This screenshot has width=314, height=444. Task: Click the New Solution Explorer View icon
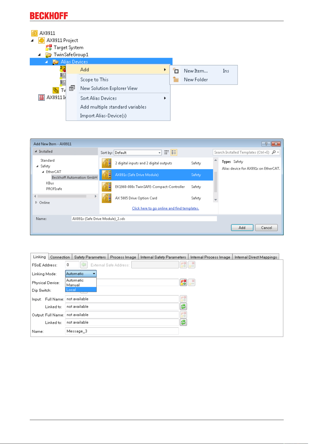(72, 88)
